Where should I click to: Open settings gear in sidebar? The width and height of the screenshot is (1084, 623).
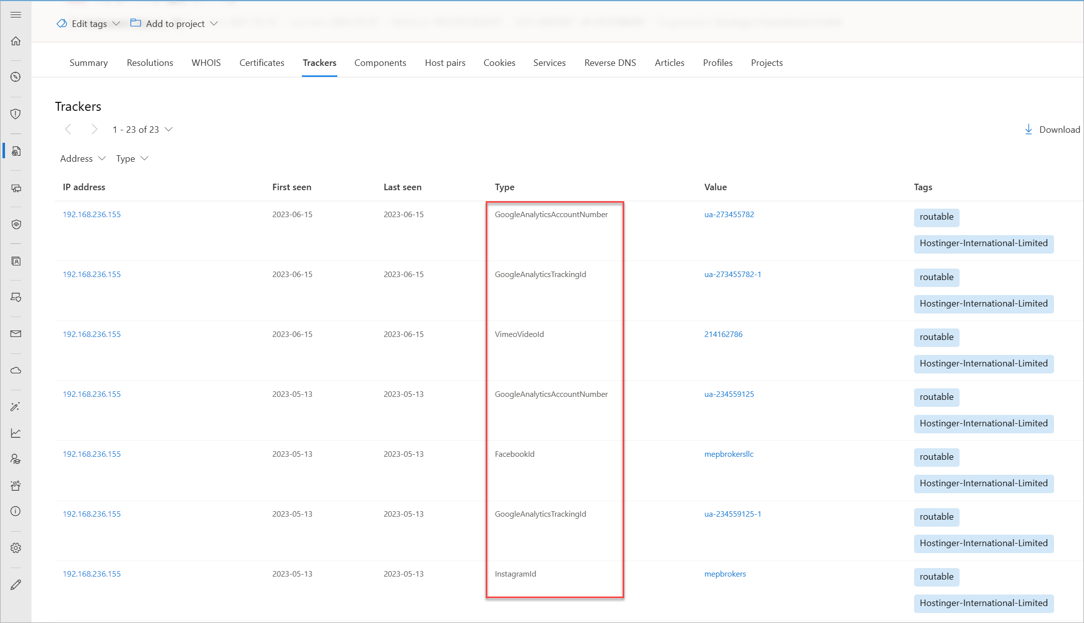15,548
